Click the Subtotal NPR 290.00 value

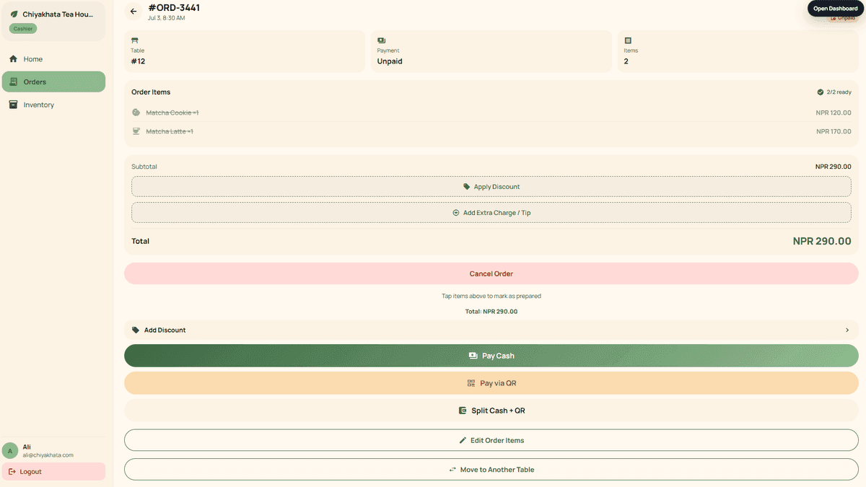click(x=834, y=167)
